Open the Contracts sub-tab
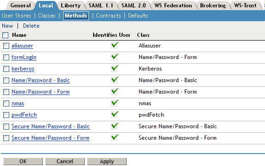Viewport: 265px width, 166px height. (108, 16)
